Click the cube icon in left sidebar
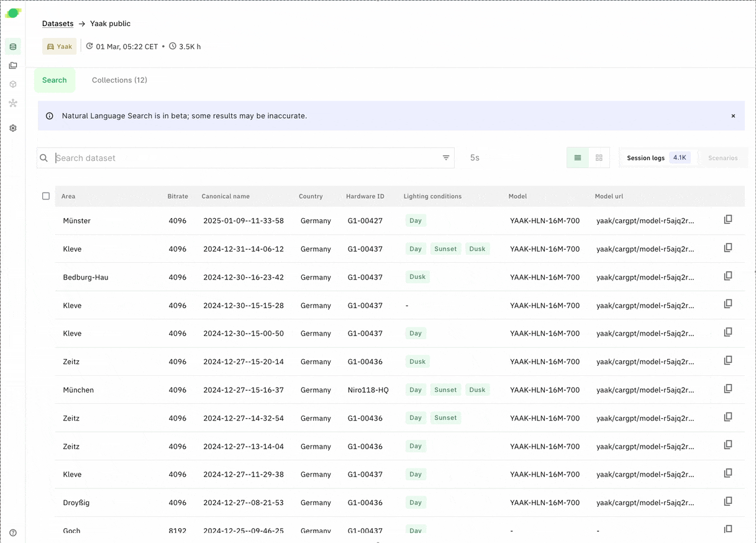Viewport: 756px width, 543px height. pyautogui.click(x=13, y=84)
